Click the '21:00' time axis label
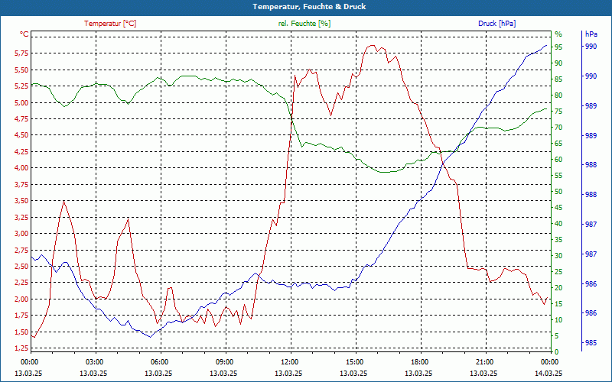The width and height of the screenshot is (612, 382). pyautogui.click(x=483, y=362)
